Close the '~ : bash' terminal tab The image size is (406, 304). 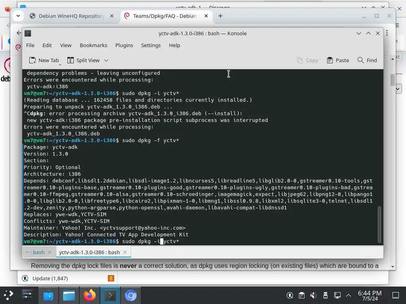tap(50, 252)
